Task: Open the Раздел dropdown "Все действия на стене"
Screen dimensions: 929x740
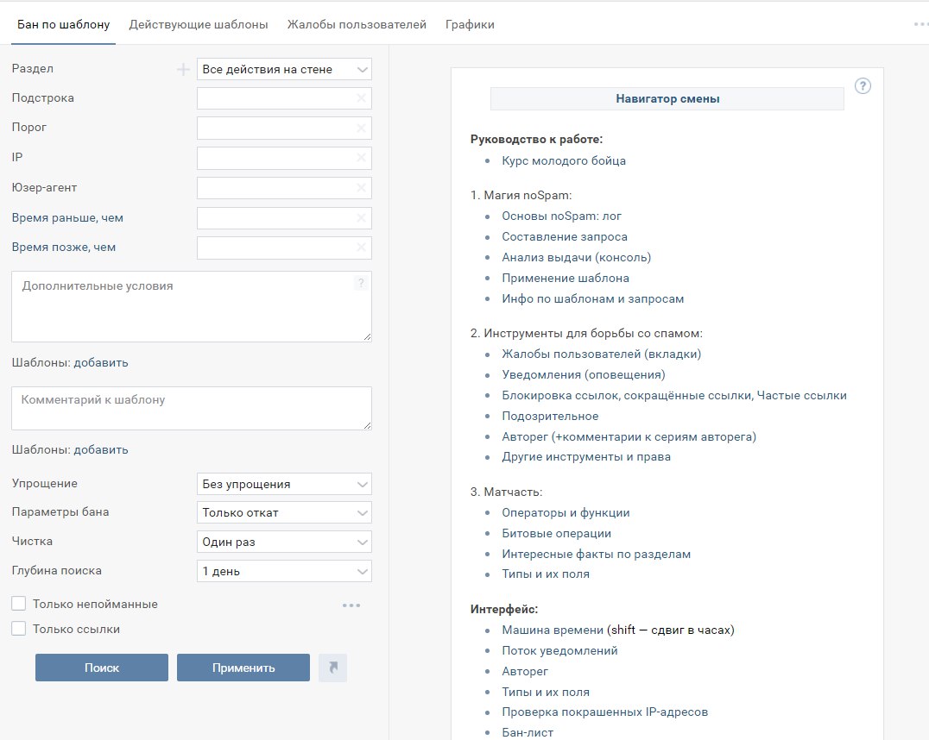Action: (x=284, y=69)
